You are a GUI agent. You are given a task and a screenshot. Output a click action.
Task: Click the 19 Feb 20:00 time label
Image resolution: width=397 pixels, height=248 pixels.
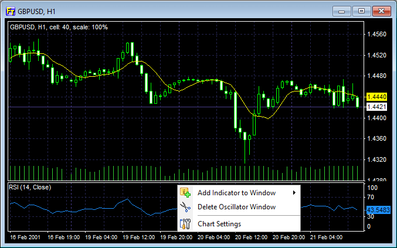(x=177, y=237)
